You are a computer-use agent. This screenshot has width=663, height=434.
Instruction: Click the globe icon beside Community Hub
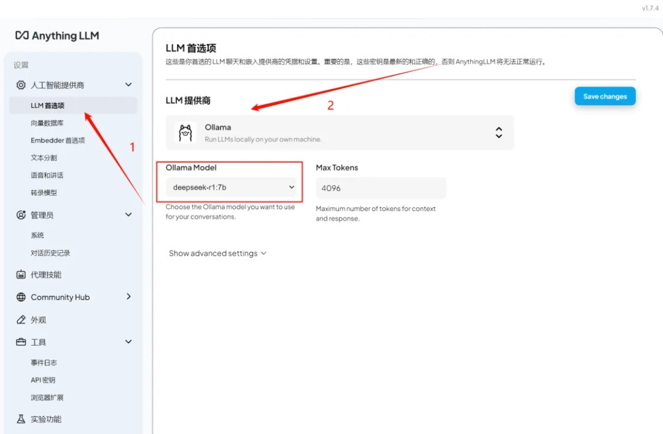point(21,297)
